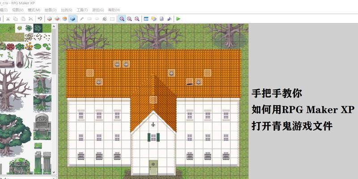Pick the gray stone pillar tile

[x=47, y=162]
